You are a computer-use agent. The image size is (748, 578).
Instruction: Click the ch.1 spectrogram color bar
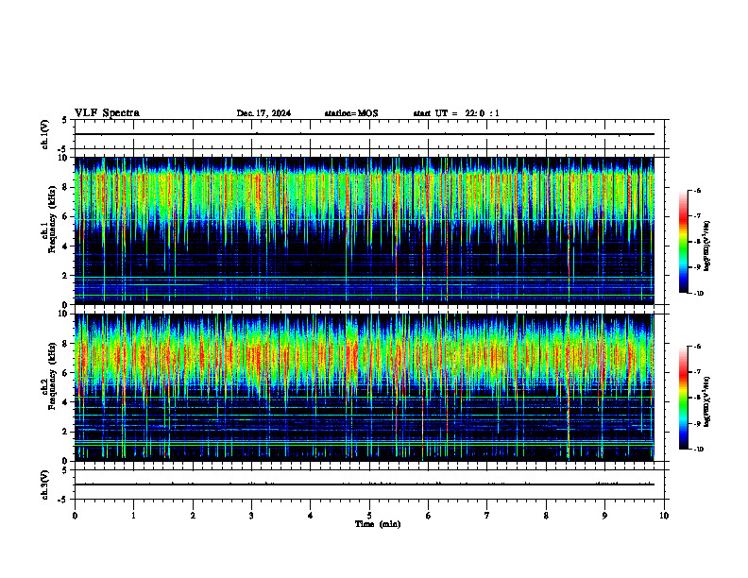pyautogui.click(x=684, y=242)
